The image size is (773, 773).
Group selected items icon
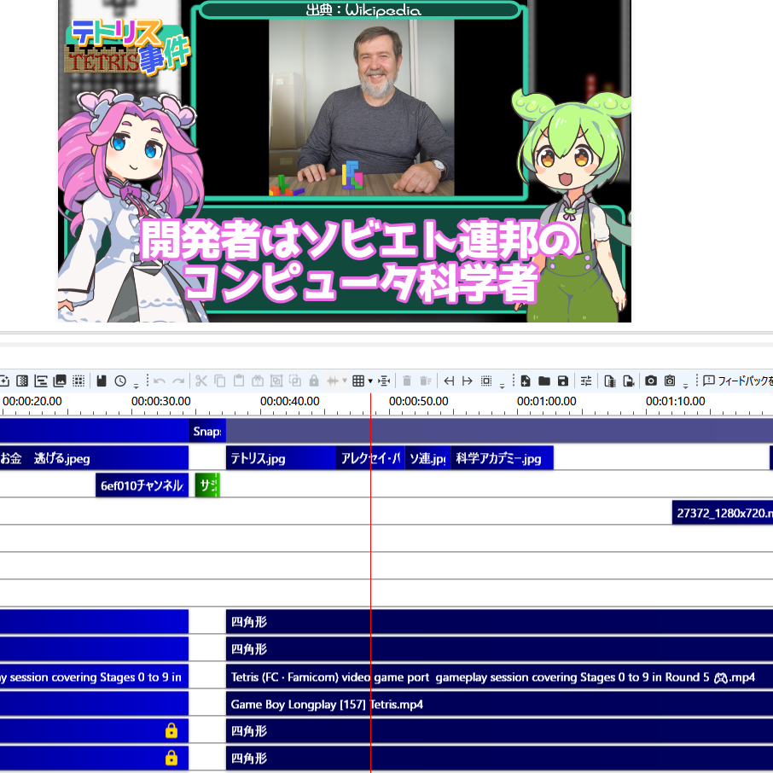tap(276, 381)
